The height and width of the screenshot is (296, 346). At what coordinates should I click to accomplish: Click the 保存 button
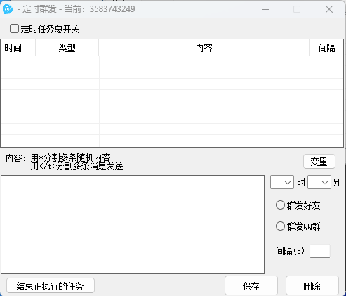[251, 285]
